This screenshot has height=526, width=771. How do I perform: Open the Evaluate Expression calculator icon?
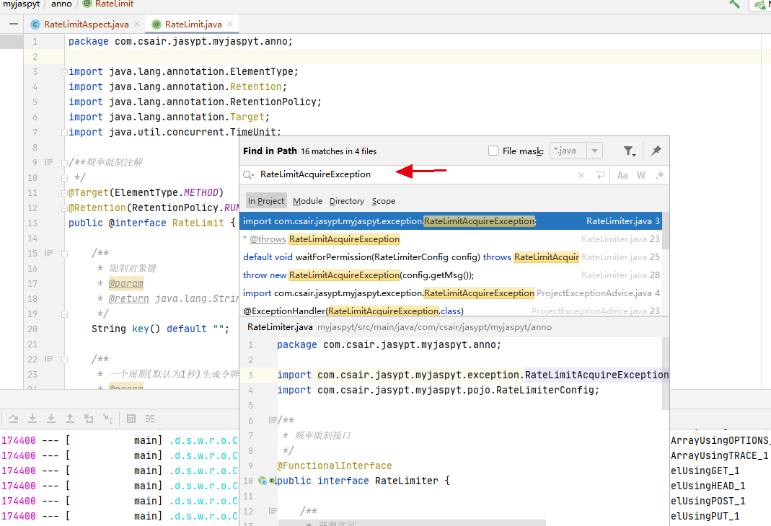(131, 419)
